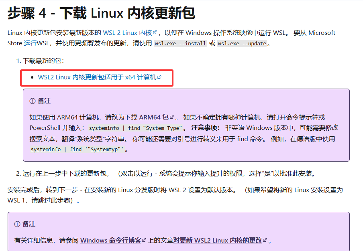Click external-link icon after x64 计算机 link
363x251 pixels.
coord(159,77)
